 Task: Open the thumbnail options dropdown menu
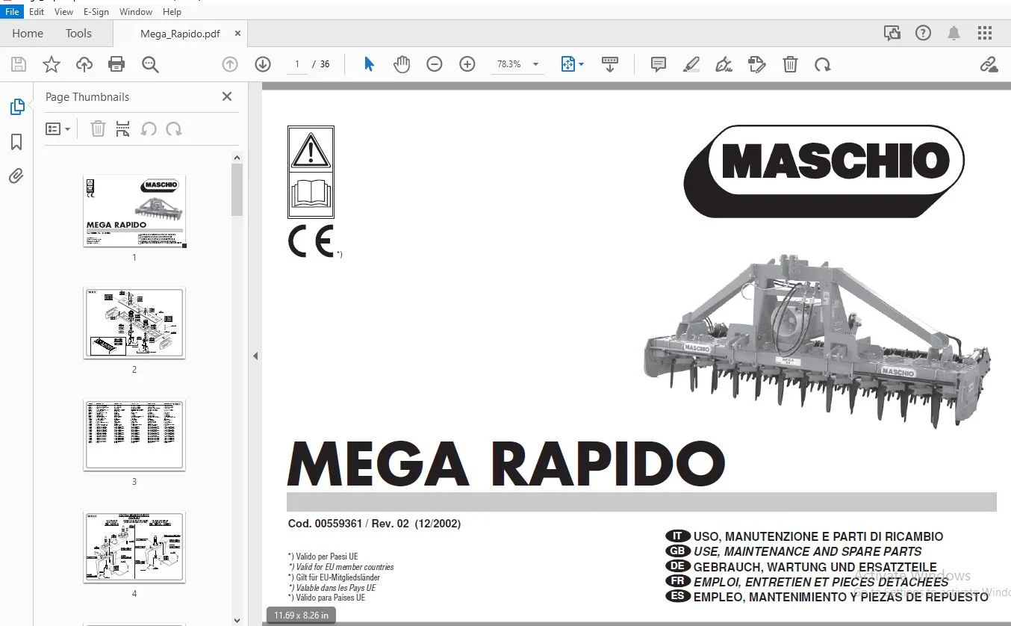[x=58, y=129]
